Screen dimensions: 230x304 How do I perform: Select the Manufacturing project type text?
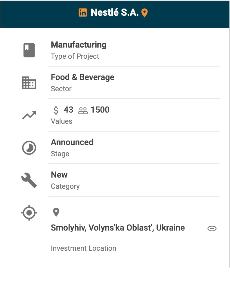tap(79, 45)
